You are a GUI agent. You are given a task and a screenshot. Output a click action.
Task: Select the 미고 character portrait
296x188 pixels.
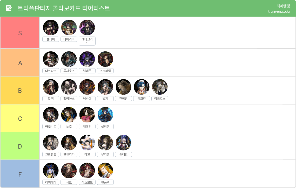point(87,143)
